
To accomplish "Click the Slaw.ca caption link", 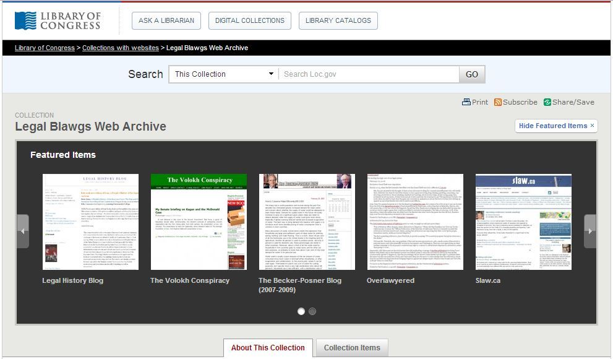I will click(488, 280).
